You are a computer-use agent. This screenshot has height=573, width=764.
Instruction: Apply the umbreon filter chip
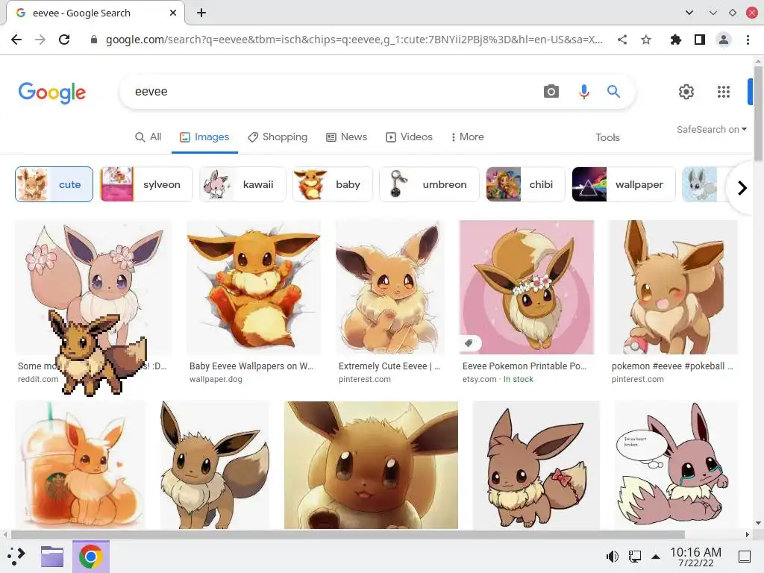[429, 184]
